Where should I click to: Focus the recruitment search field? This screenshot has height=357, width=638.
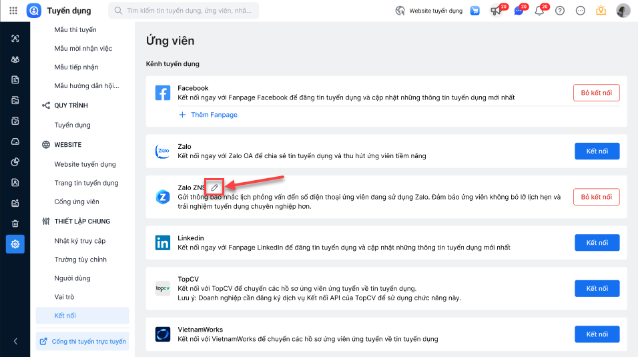pos(184,11)
